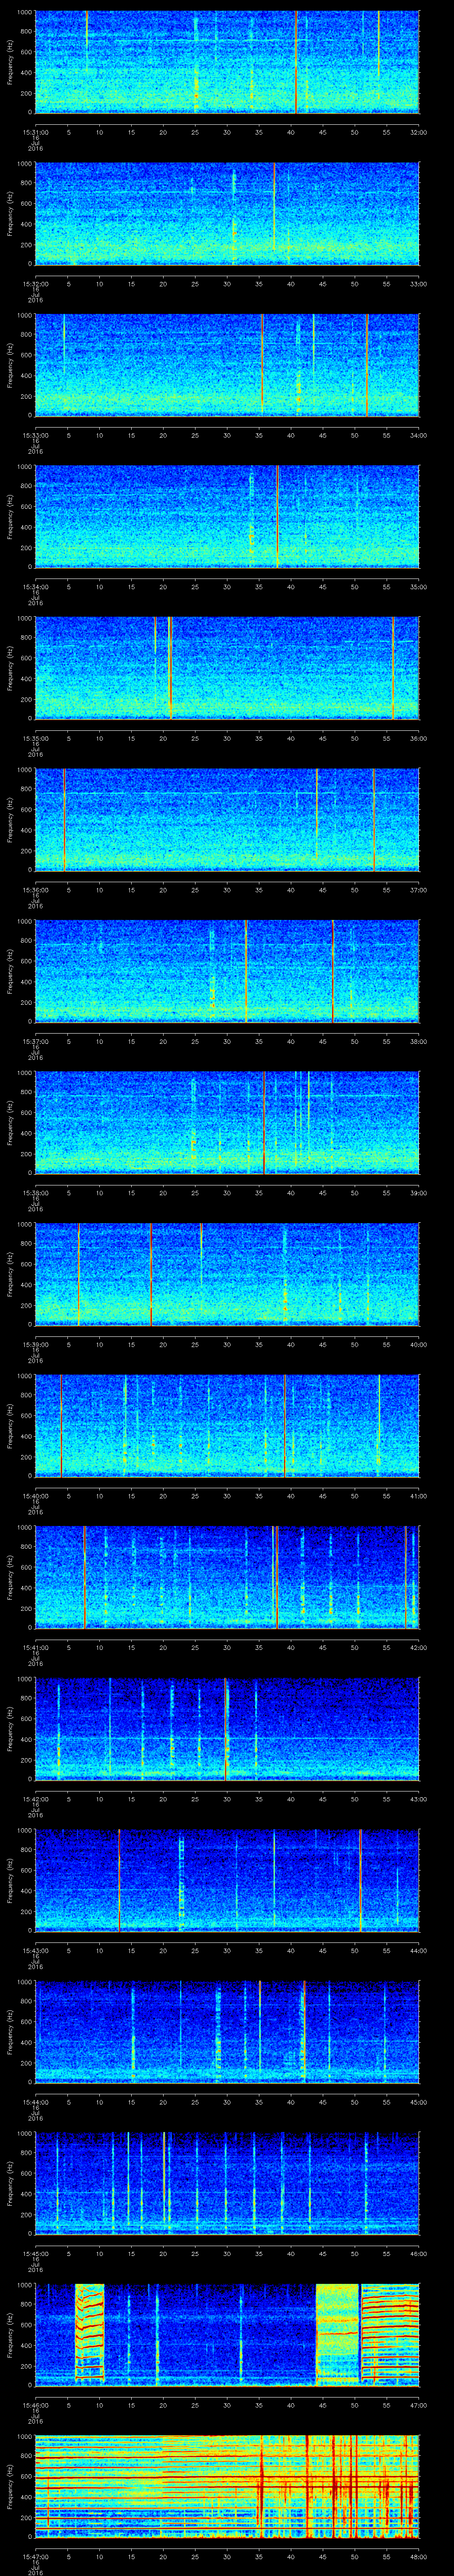Select the "15:41:00" time axis label
This screenshot has height=2576, width=454.
click(36, 1647)
